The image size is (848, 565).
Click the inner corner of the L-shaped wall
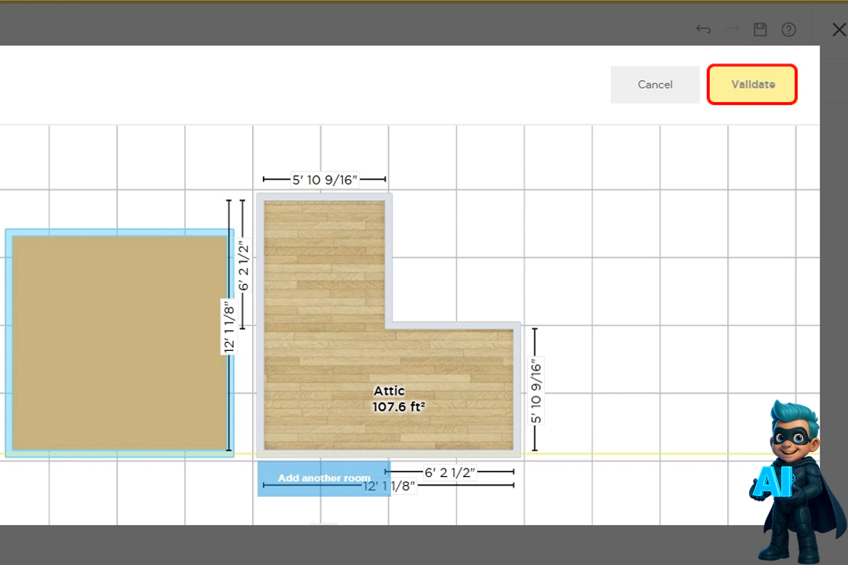tap(389, 325)
